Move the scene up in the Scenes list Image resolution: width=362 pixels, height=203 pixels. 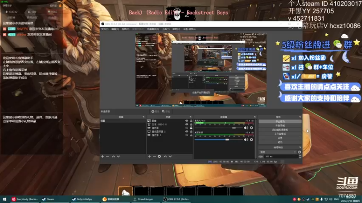click(x=114, y=157)
